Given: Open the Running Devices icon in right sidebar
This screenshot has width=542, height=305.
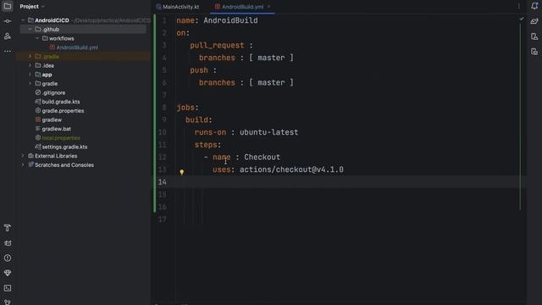Looking at the screenshot, I should pos(534,52).
